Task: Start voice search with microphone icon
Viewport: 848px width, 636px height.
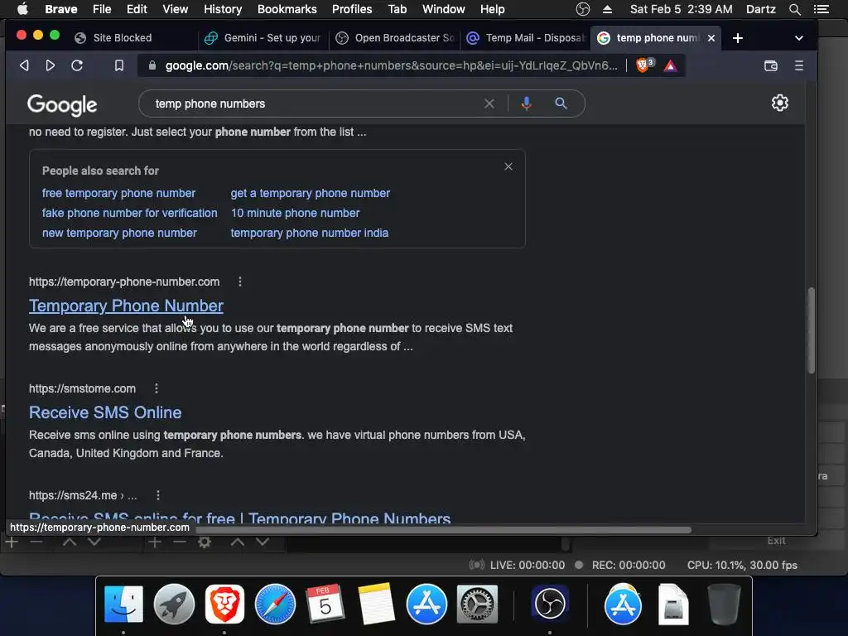Action: tap(526, 104)
